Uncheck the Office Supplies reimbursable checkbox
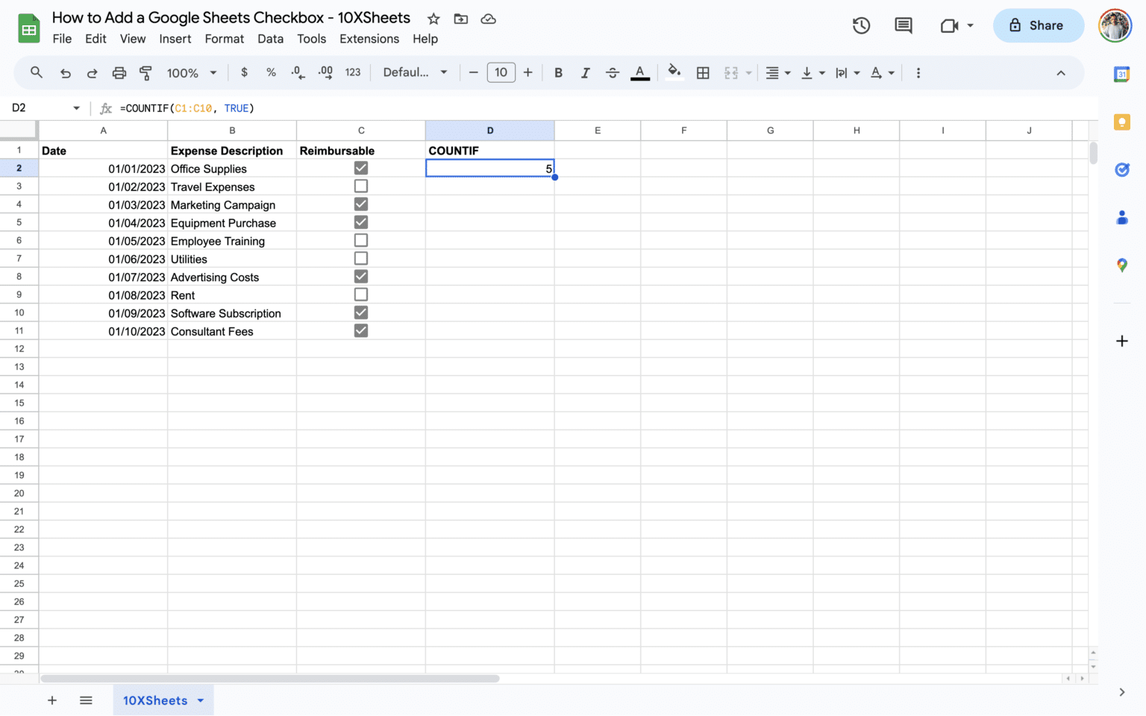This screenshot has width=1146, height=716. click(361, 169)
